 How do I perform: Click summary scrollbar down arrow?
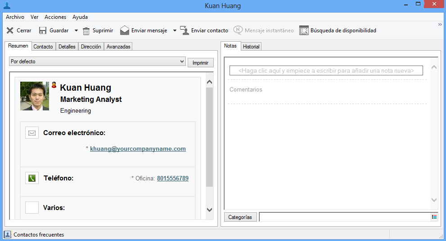[x=209, y=210]
